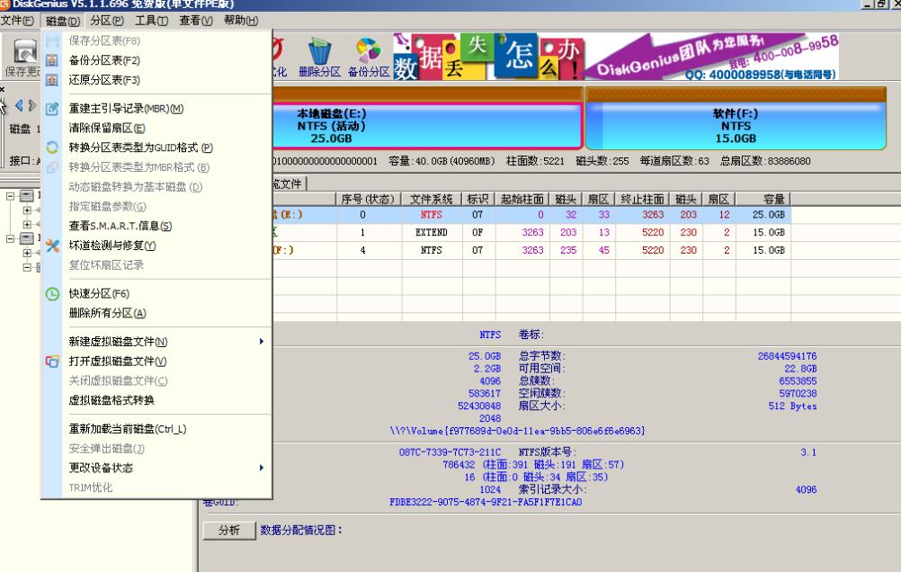
Task: Select the backup partition table icon beside 备份分区表(F2)
Action: click(50, 60)
